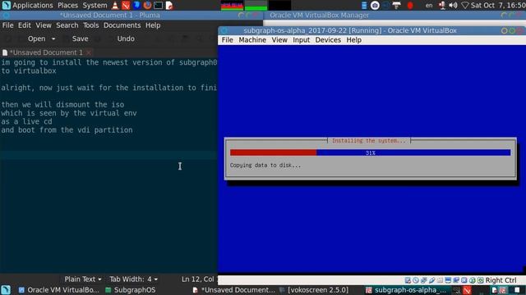Open the terminal launcher in top panel
526x295 pixels.
[159, 6]
